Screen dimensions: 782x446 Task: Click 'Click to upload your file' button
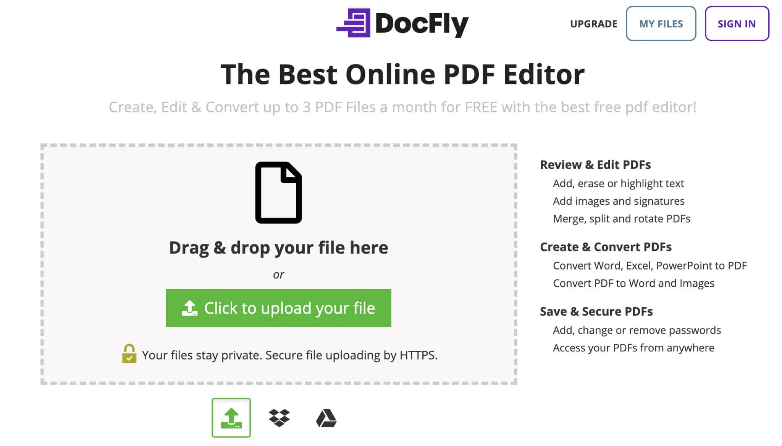278,308
